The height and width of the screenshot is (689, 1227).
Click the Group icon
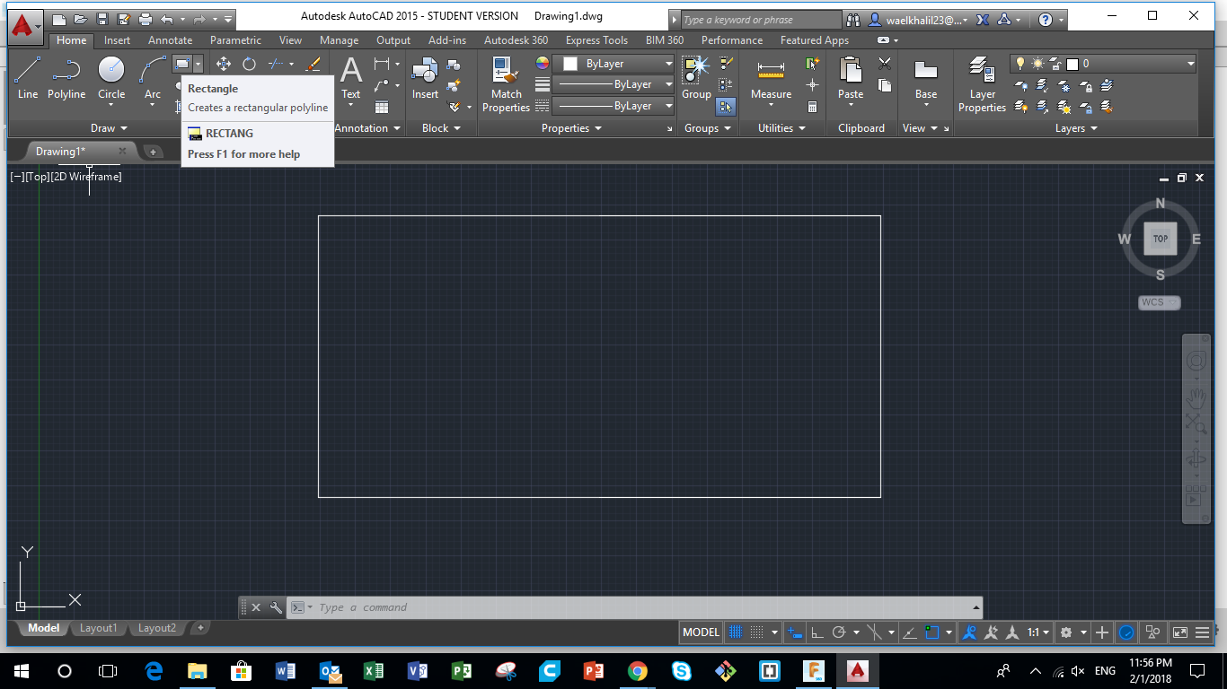click(696, 77)
